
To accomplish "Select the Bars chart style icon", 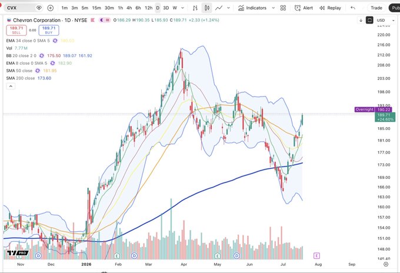I will coord(195,8).
